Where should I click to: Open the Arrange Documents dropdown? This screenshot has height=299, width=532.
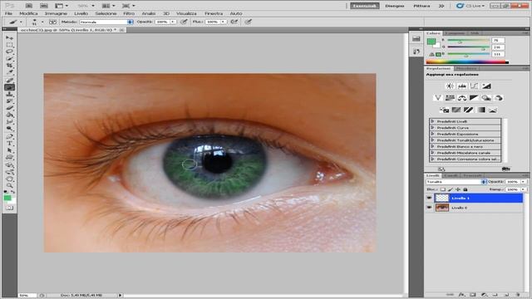(x=108, y=6)
